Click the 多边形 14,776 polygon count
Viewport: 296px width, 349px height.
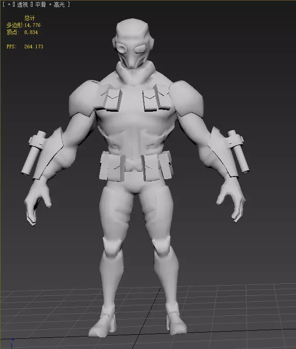(23, 25)
